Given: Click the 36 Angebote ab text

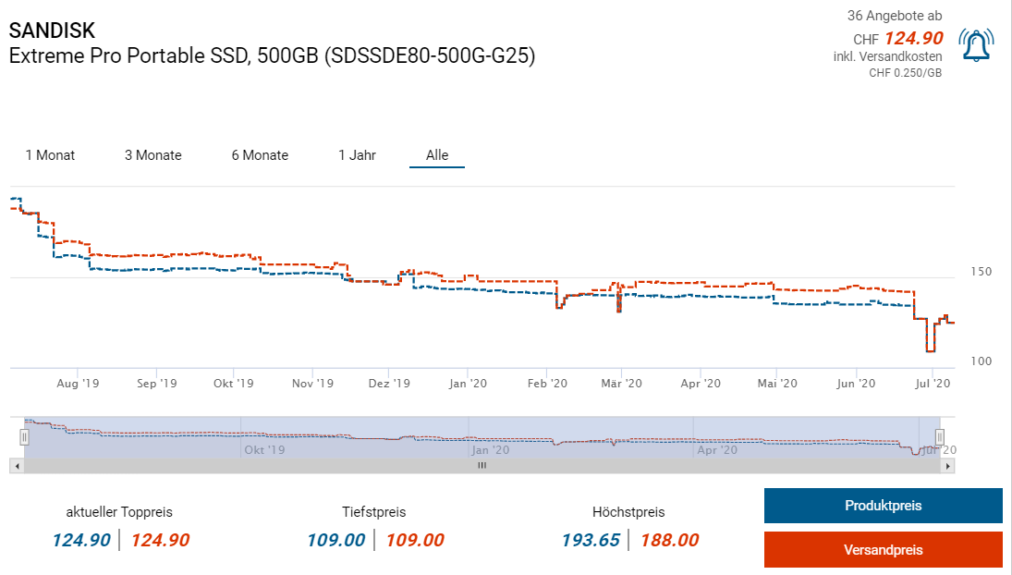Looking at the screenshot, I should (x=895, y=16).
